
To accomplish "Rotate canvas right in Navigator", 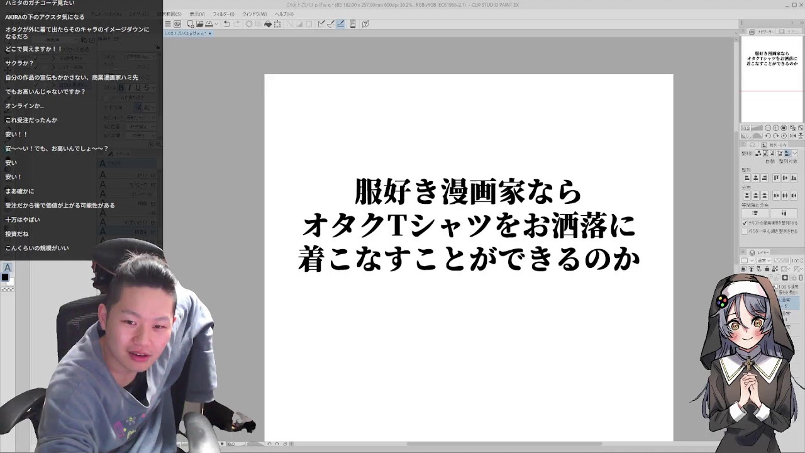I will point(775,136).
